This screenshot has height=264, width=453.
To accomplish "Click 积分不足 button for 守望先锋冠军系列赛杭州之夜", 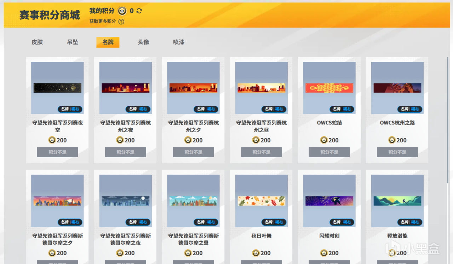I will (126, 152).
